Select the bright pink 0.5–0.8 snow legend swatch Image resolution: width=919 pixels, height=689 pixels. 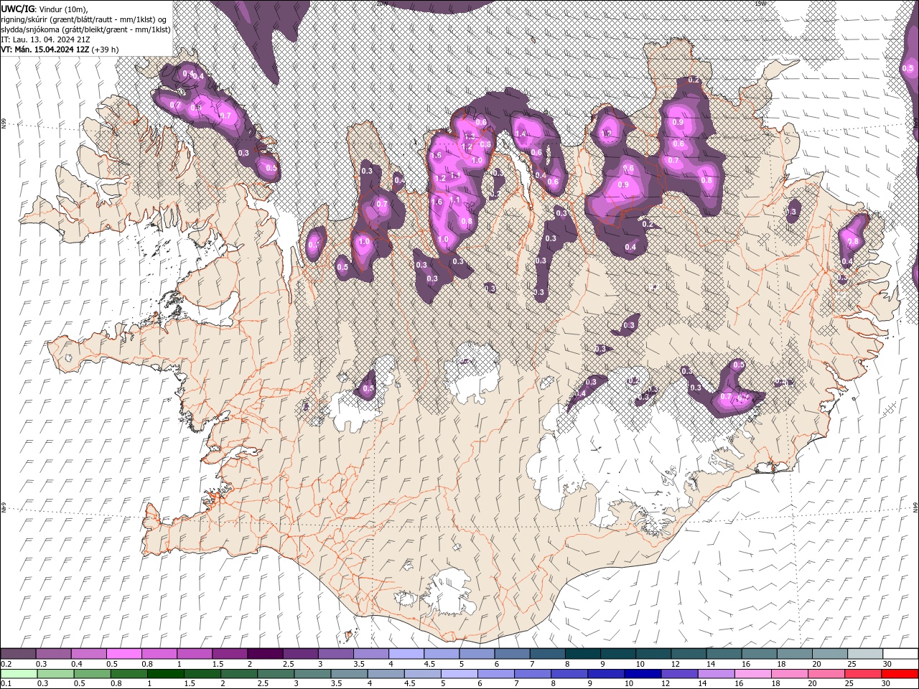123,654
